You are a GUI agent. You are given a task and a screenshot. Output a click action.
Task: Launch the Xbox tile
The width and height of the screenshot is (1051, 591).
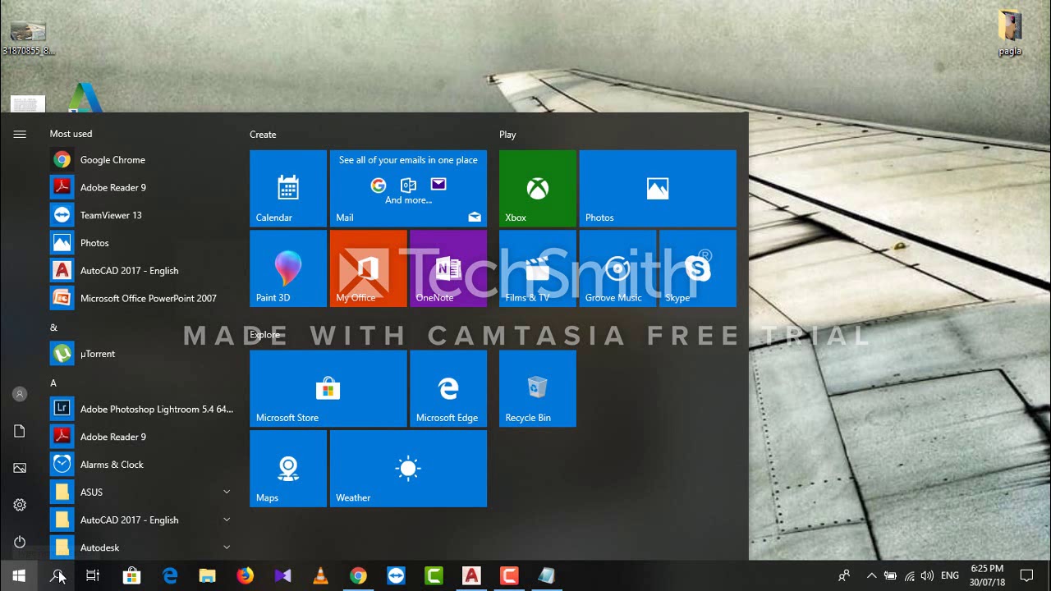pyautogui.click(x=538, y=188)
